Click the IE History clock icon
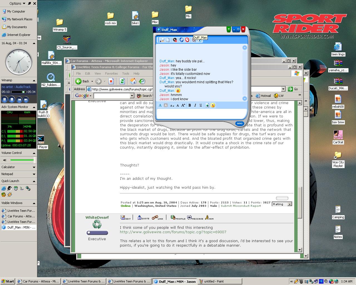356x285 pixels. (x=142, y=81)
